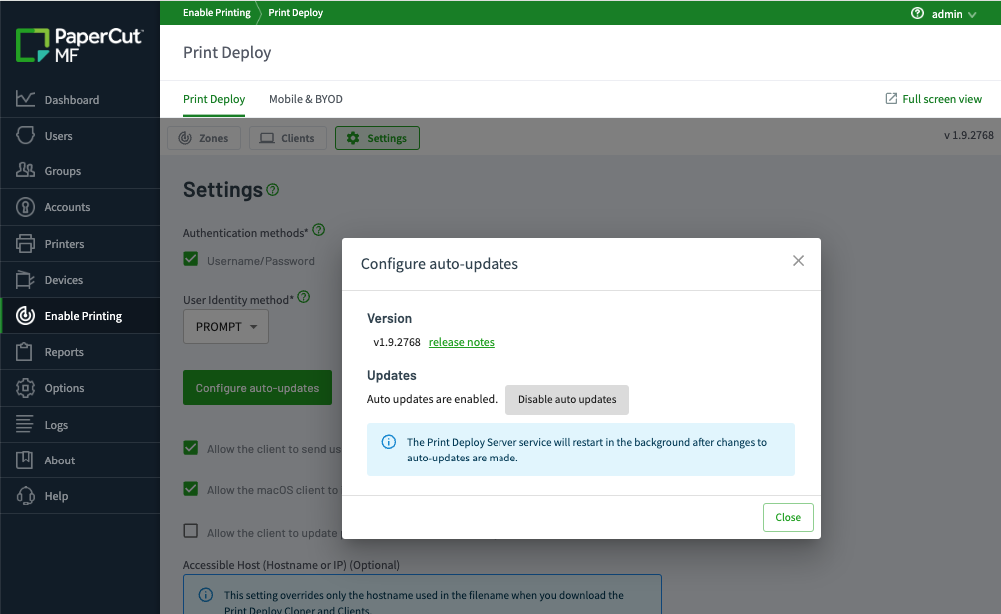Click the Printers printer icon

[25, 243]
